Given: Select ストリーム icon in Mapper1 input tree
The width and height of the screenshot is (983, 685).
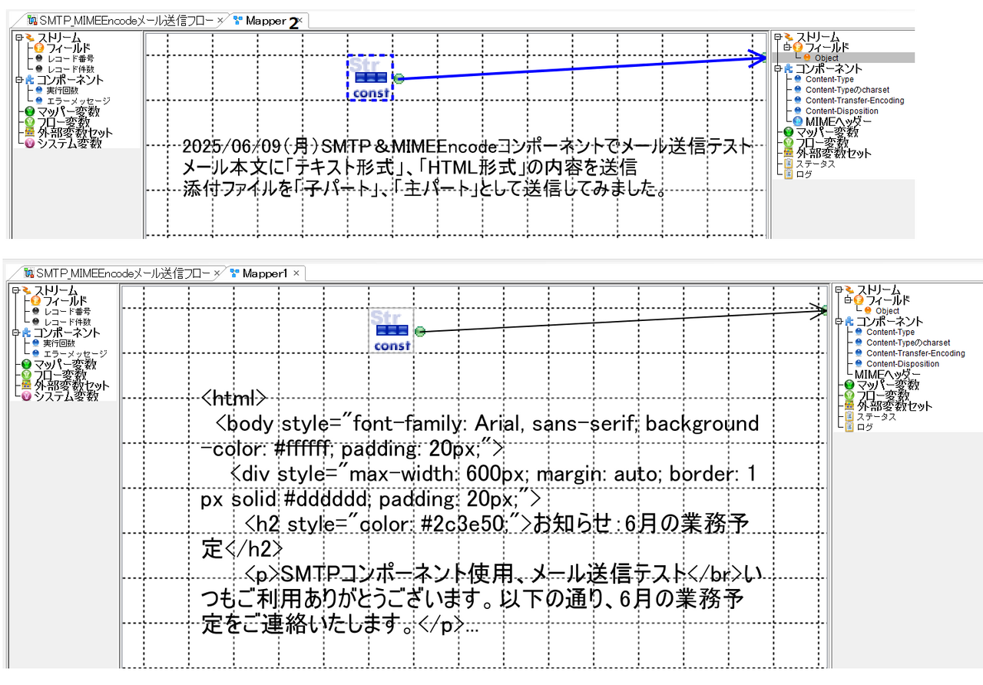Looking at the screenshot, I should [x=28, y=290].
